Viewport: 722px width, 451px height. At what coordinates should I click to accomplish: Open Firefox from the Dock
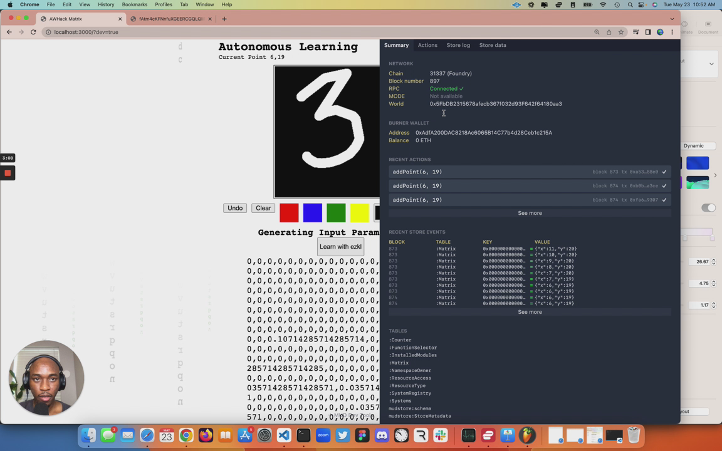206,435
